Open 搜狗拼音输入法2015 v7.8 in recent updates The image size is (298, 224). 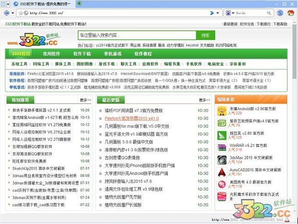[x=128, y=181]
